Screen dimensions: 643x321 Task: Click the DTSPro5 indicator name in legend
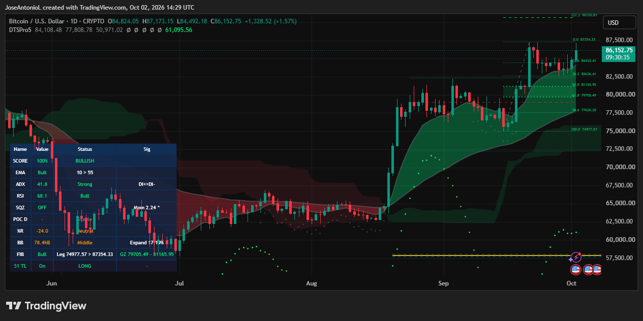pyautogui.click(x=20, y=30)
